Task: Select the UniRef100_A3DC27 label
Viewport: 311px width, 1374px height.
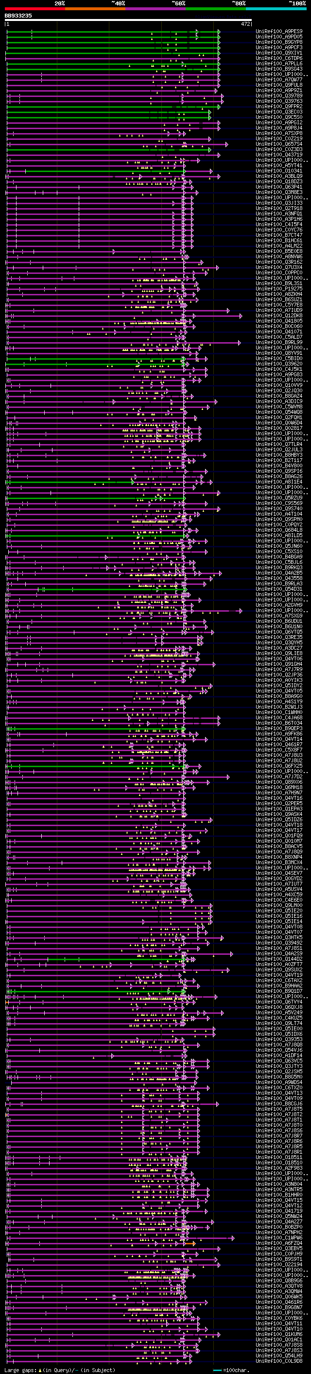Action: (x=279, y=648)
